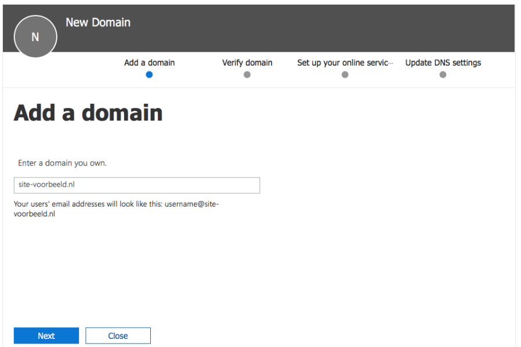Viewport: 521px width, 347px height.
Task: Click the username@site-voorbeeld.nl example address
Action: 191,204
